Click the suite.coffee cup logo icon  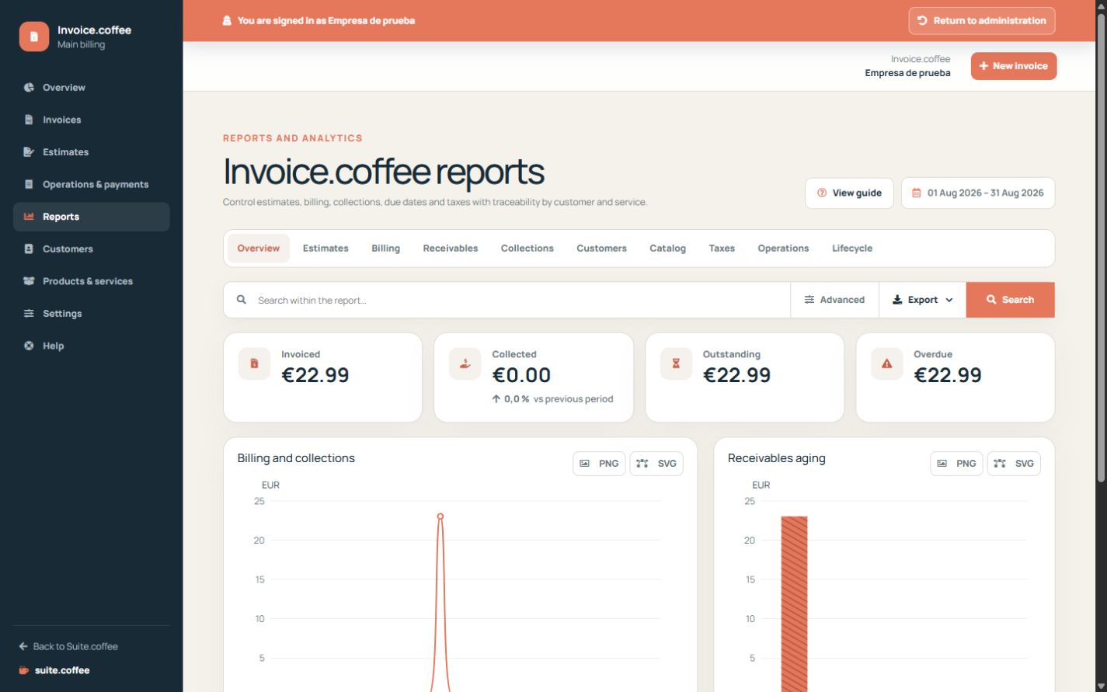(24, 670)
